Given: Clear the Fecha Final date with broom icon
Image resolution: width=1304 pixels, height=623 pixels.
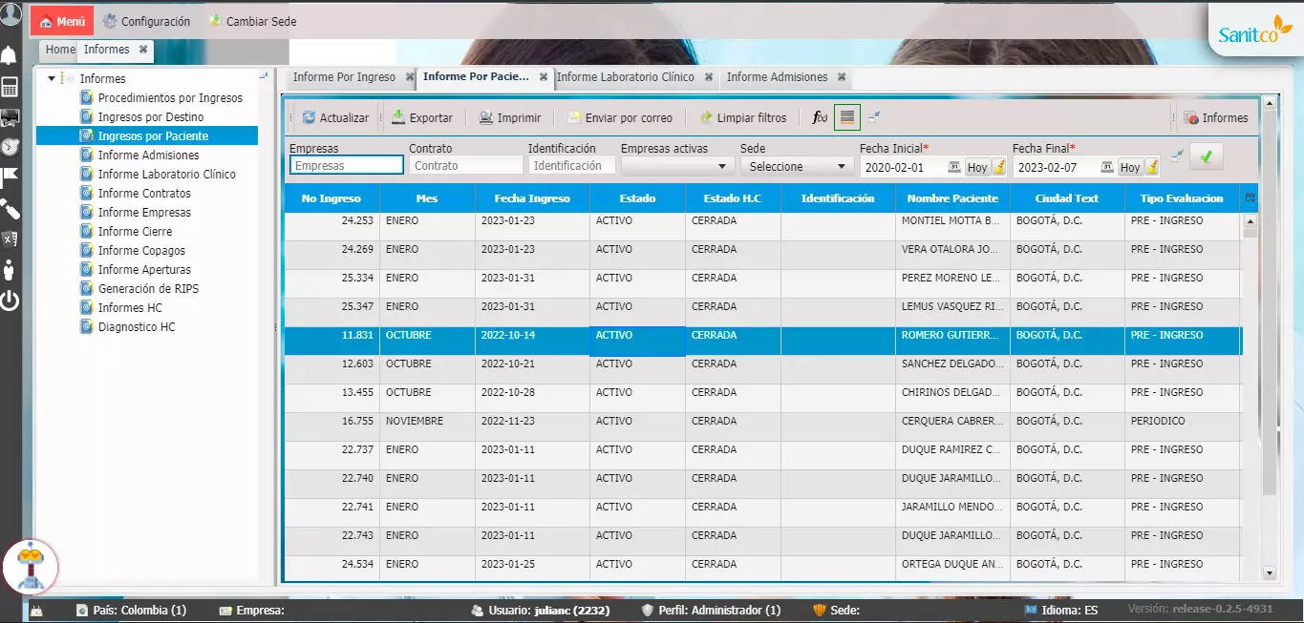Looking at the screenshot, I should [1152, 167].
